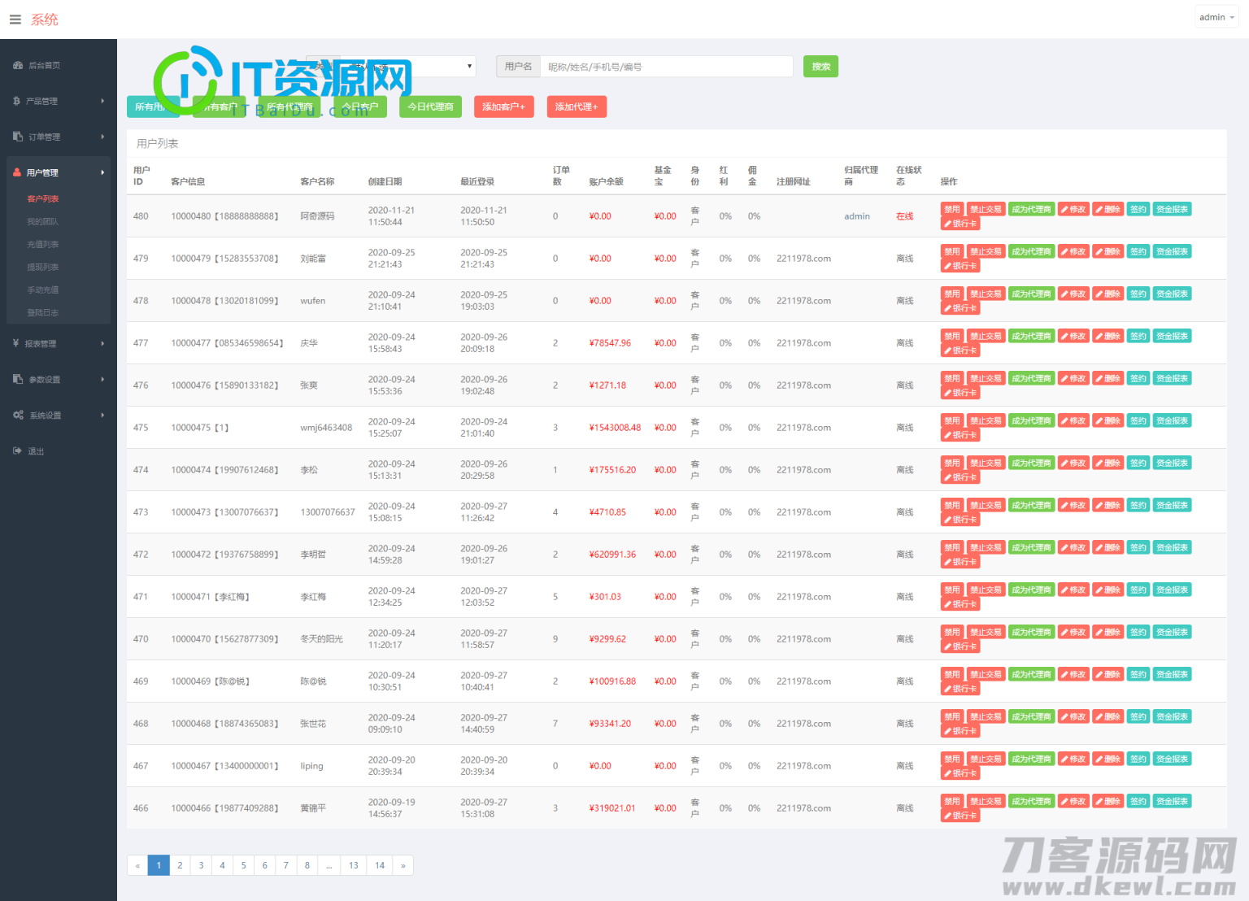Click the previous page « arrow

pos(137,865)
